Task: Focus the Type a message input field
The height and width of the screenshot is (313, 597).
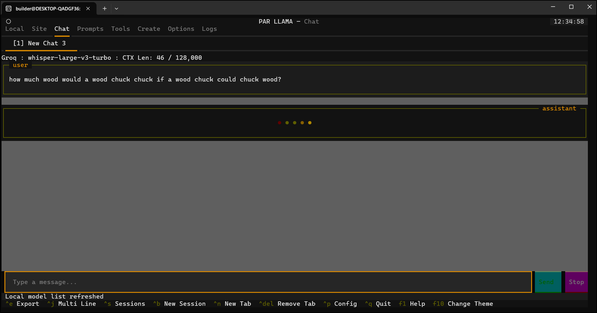Action: coord(268,282)
